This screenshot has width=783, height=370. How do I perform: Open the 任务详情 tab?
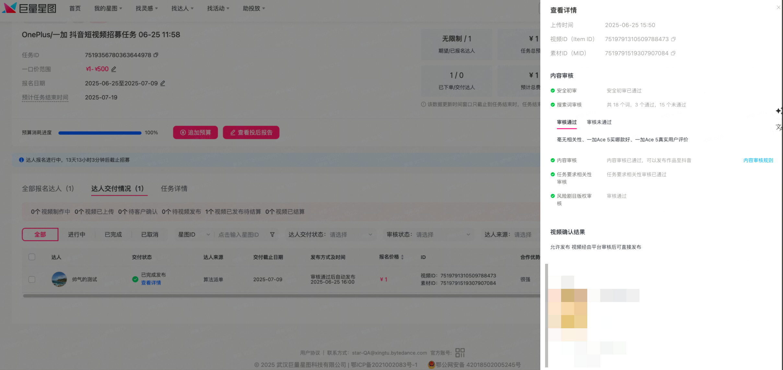pyautogui.click(x=174, y=189)
